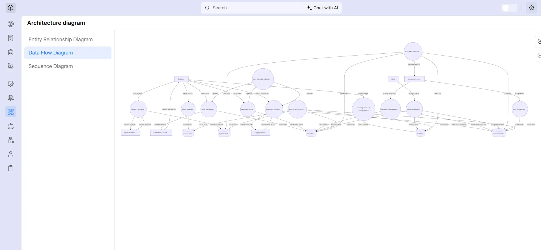Image resolution: width=541 pixels, height=250 pixels.
Task: Open the target icon in sidebar
Action: coord(10,24)
